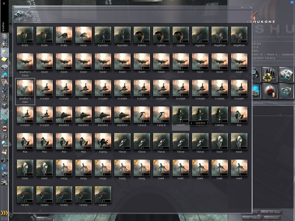Open the Offices tab
Viewport: 295px width, 221px height.
point(259,103)
